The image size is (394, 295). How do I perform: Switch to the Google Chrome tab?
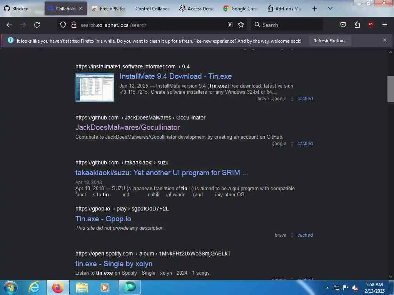[240, 9]
